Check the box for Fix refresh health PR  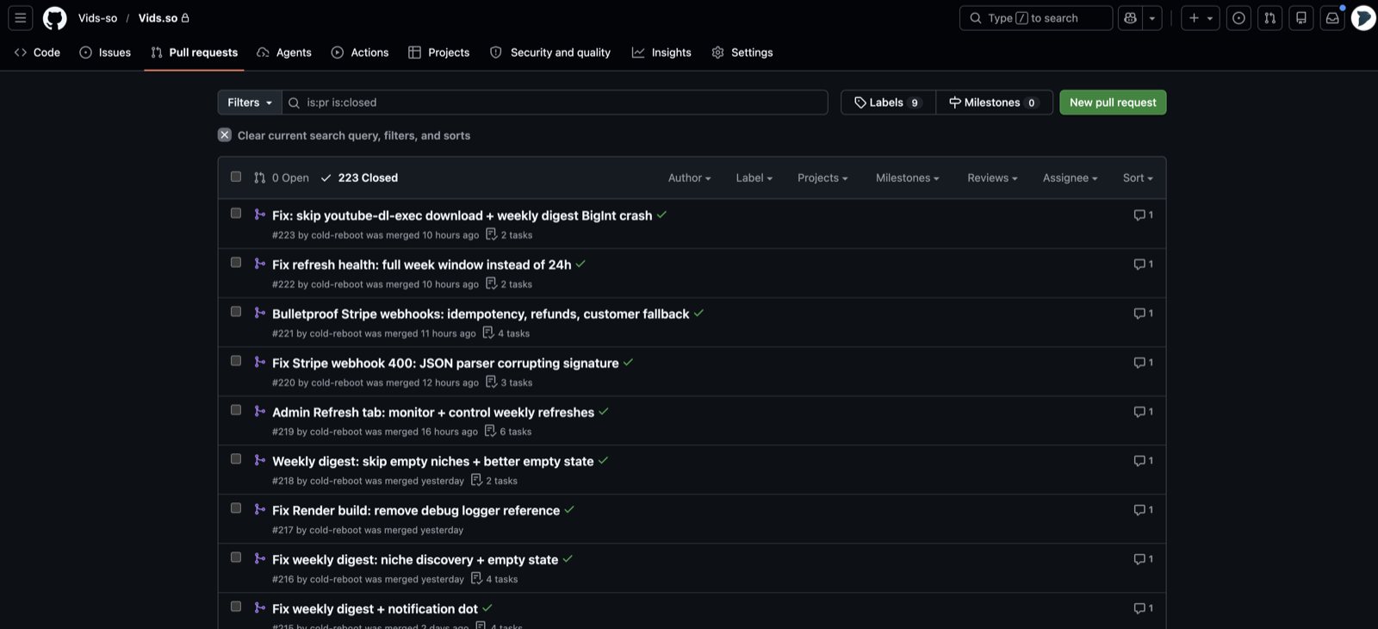tap(236, 262)
